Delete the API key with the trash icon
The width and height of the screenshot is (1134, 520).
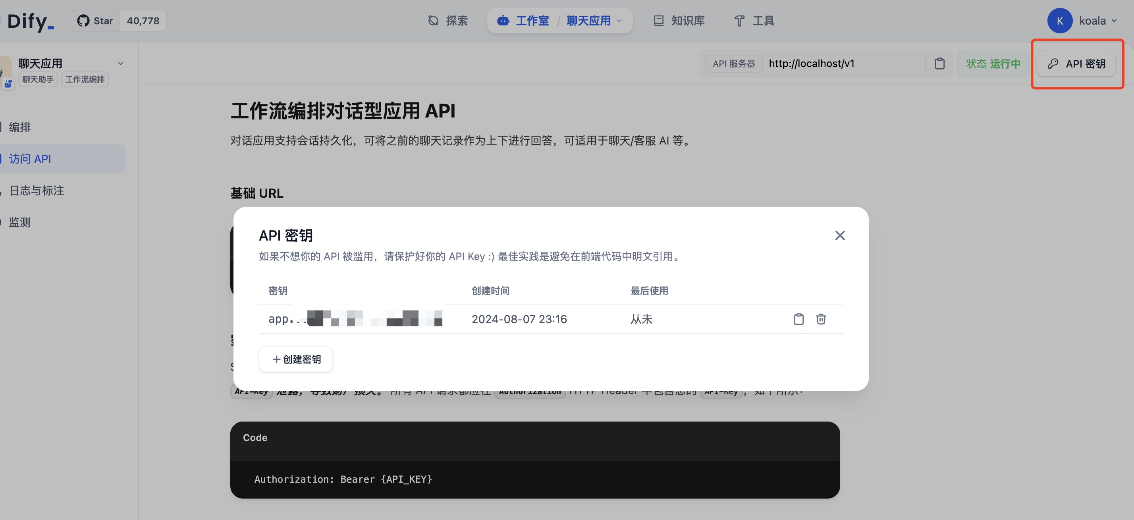[x=821, y=319]
